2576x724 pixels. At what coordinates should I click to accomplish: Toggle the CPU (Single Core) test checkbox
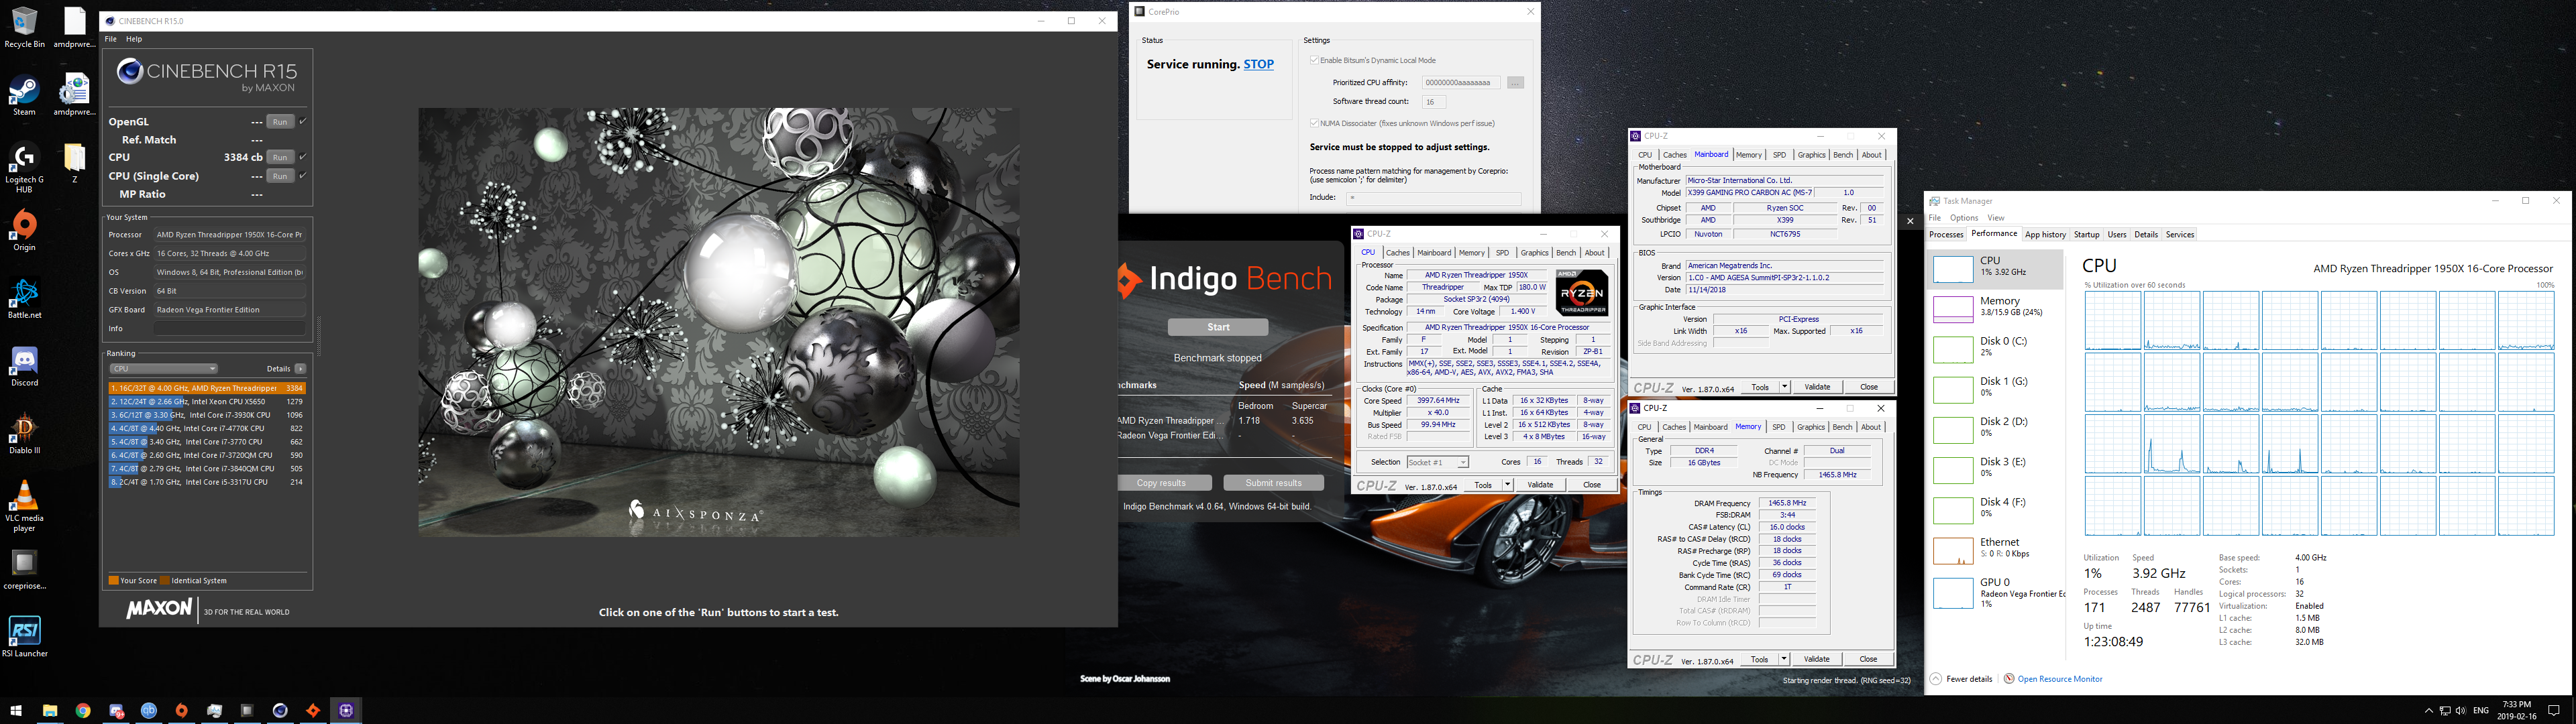(303, 175)
